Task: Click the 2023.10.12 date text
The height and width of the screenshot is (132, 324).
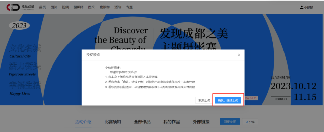Action: [x=293, y=86]
